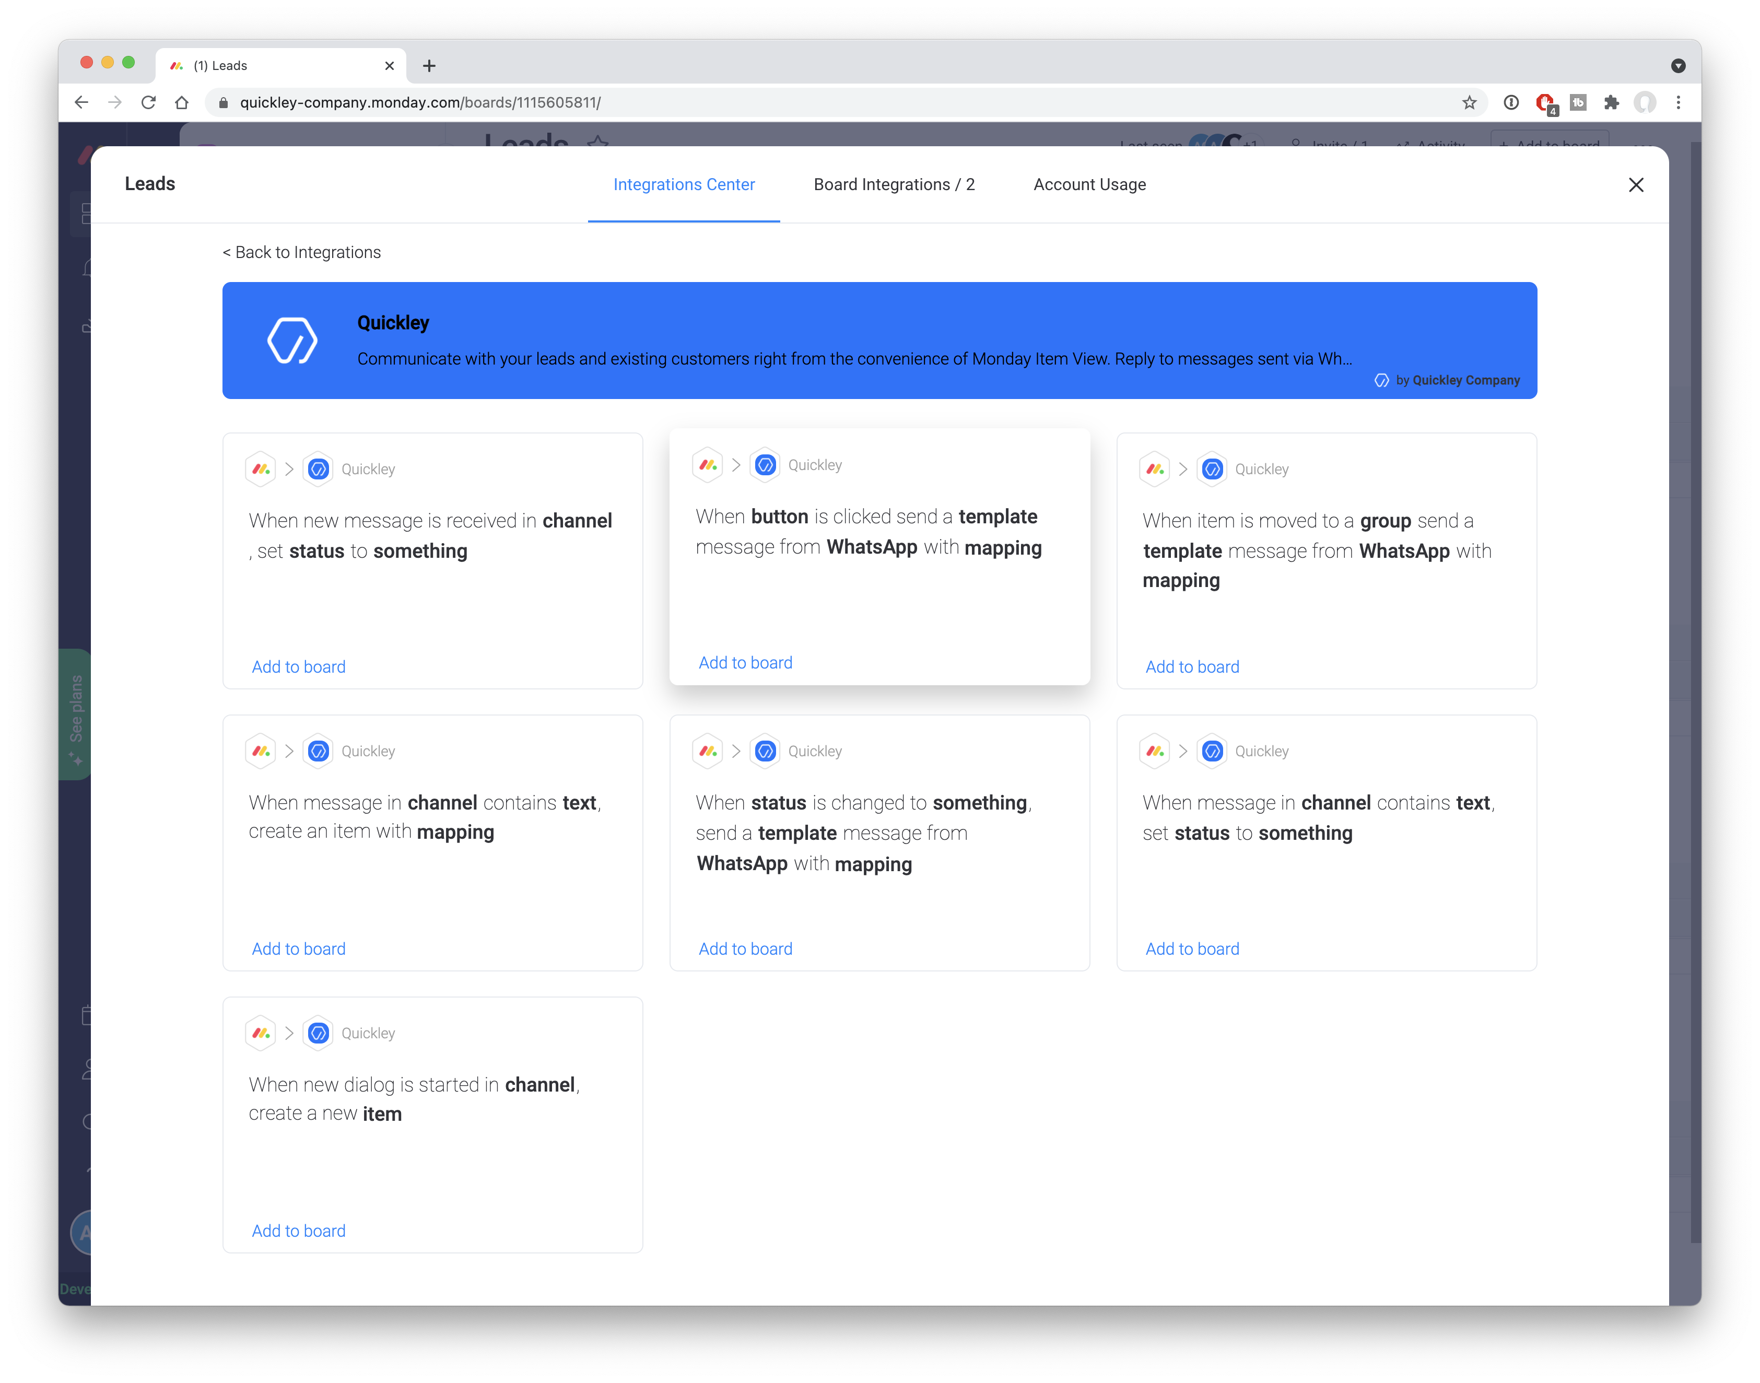The width and height of the screenshot is (1760, 1383).
Task: Add status-changed template recipe to board
Action: pos(745,949)
